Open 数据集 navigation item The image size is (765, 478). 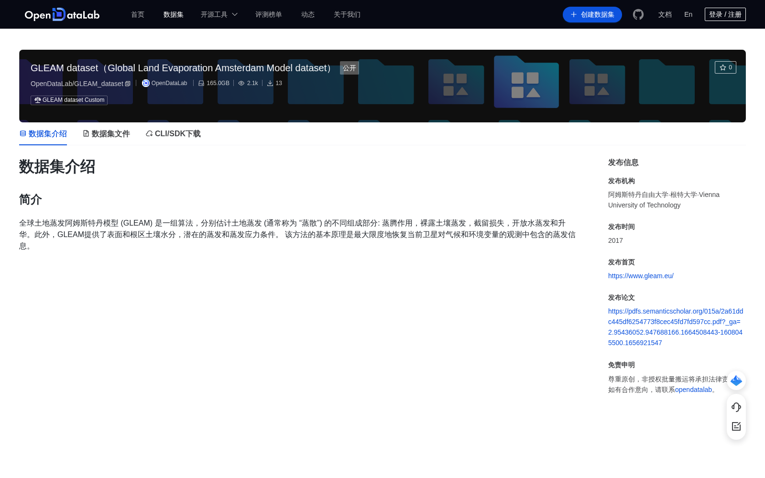(x=174, y=14)
